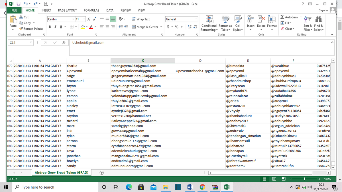
Task: Open Cell Styles gallery
Action: 237,23
